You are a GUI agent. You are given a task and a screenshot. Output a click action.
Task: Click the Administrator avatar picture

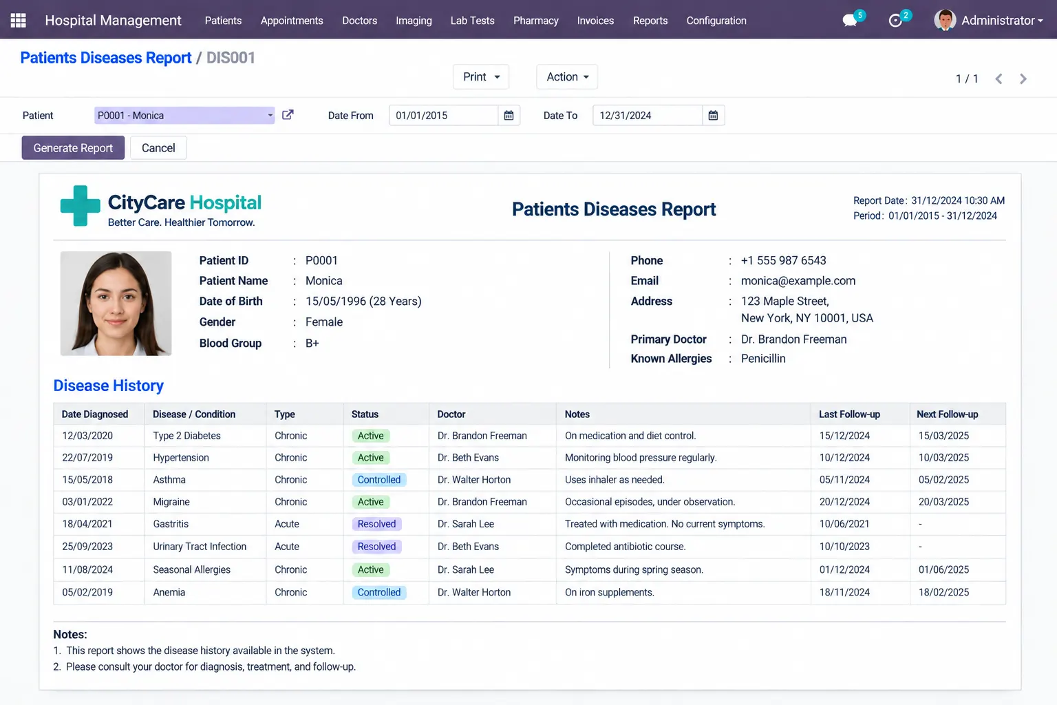pyautogui.click(x=945, y=20)
